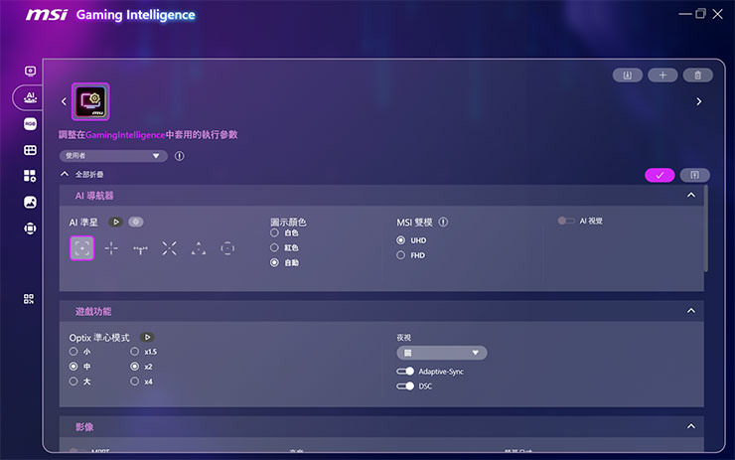This screenshot has height=460, width=735.
Task: Select x2 zoom radio
Action: [x=135, y=367]
